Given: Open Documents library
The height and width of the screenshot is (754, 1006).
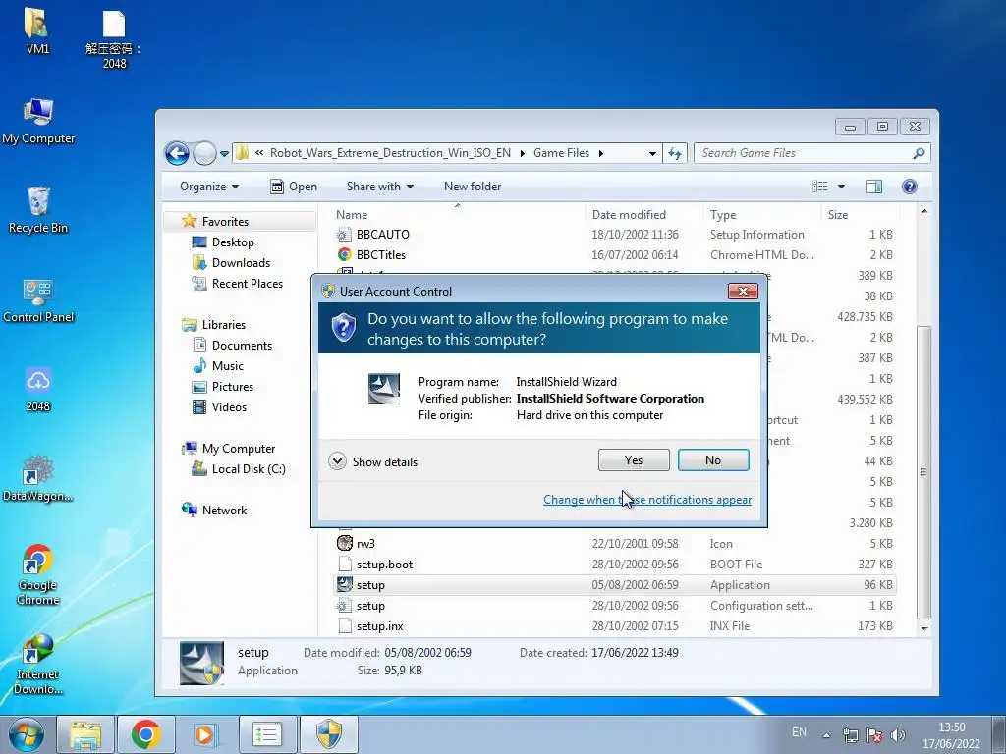Looking at the screenshot, I should coord(242,345).
